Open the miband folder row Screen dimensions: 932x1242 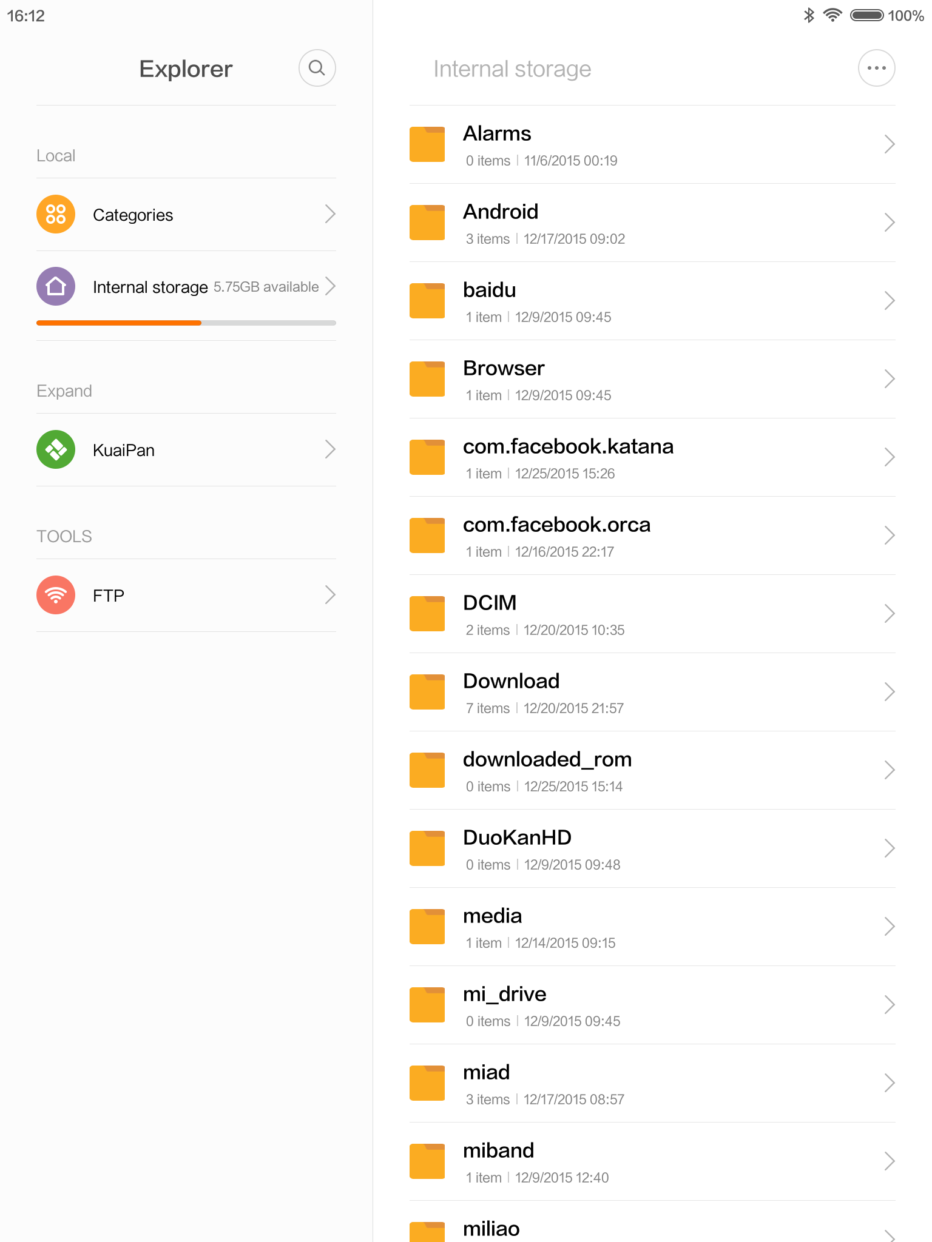click(x=652, y=1162)
